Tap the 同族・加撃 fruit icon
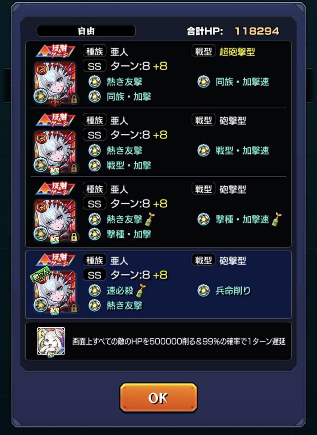 (95, 96)
